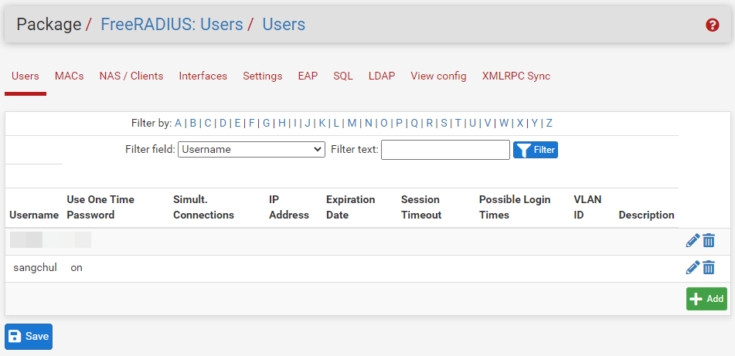Screen dimensions: 735x356
Task: Filter users by letter Q
Action: click(414, 124)
